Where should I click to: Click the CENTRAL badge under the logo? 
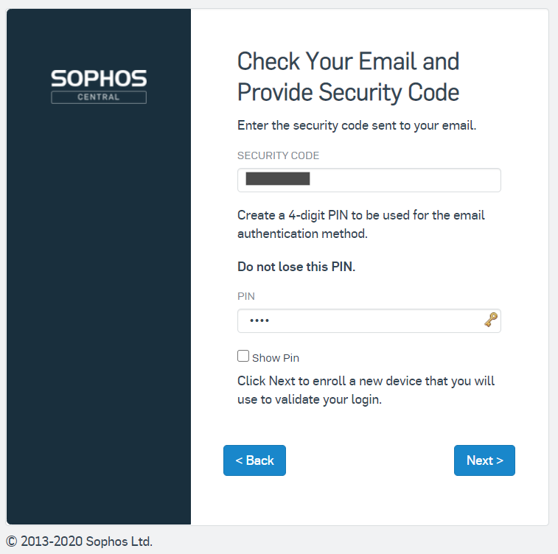(99, 97)
